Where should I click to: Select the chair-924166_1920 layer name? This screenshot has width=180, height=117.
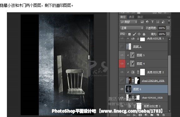point(152,98)
